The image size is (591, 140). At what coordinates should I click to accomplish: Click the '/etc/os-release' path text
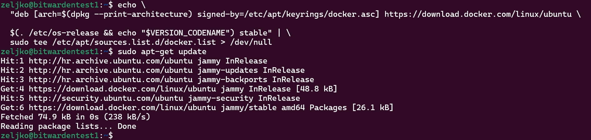pos(64,33)
